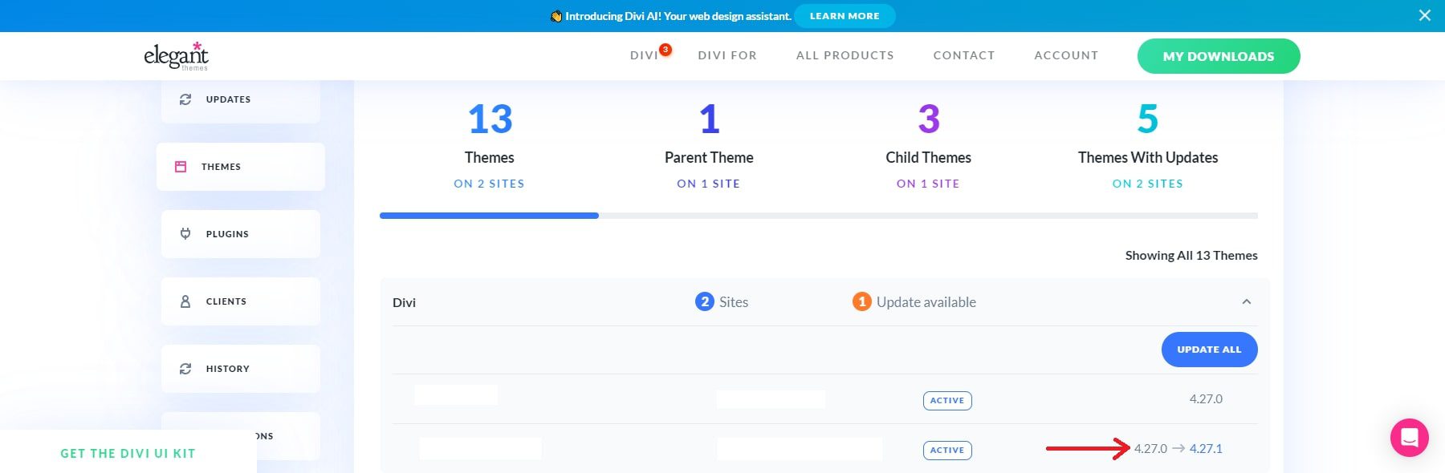This screenshot has width=1445, height=473.
Task: Click the Elegant Themes logo
Action: coord(176,56)
